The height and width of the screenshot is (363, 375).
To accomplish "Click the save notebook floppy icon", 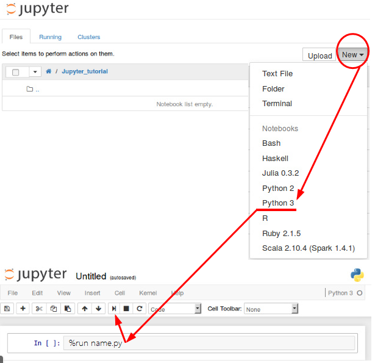I will click(7, 309).
